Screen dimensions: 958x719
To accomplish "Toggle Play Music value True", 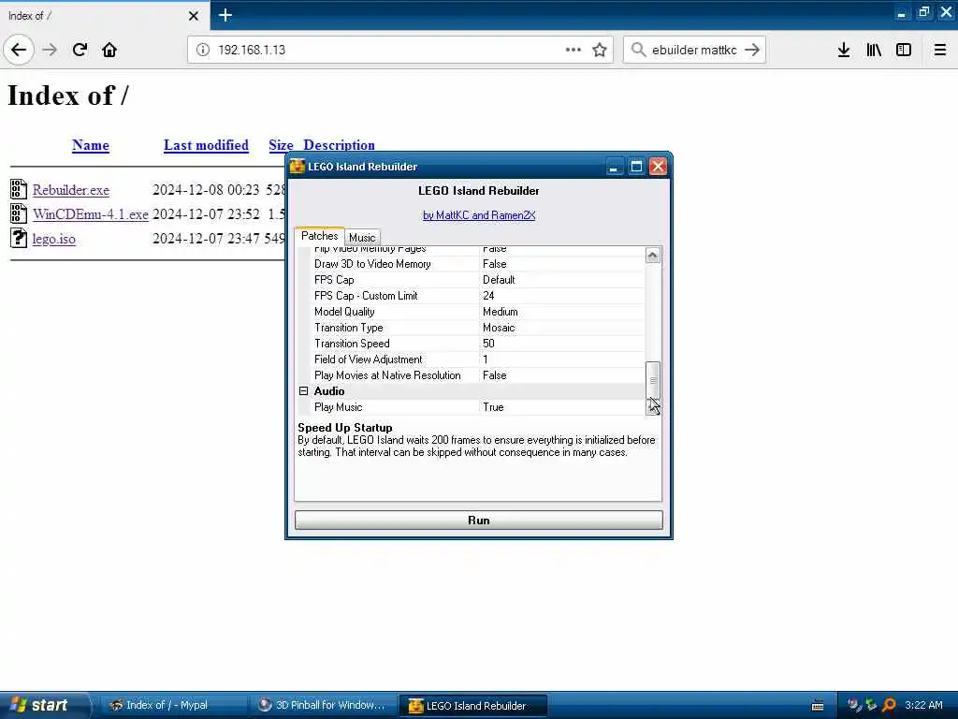I will tap(562, 406).
